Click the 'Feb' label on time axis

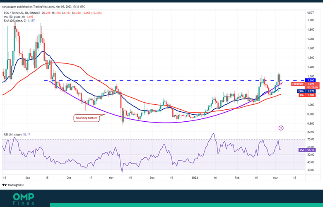coord(237,178)
